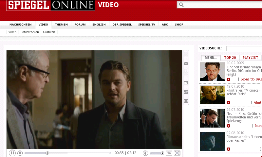Open the Grafiken sub-navigation link
Image resolution: width=262 pixels, height=157 pixels.
(x=49, y=32)
